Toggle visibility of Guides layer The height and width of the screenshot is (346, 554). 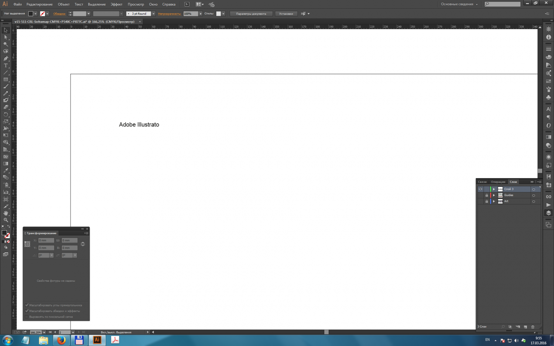pos(481,195)
